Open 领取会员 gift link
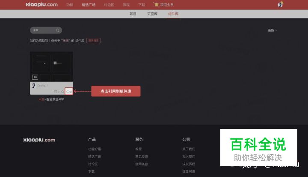The image size is (308, 177). point(164,5)
